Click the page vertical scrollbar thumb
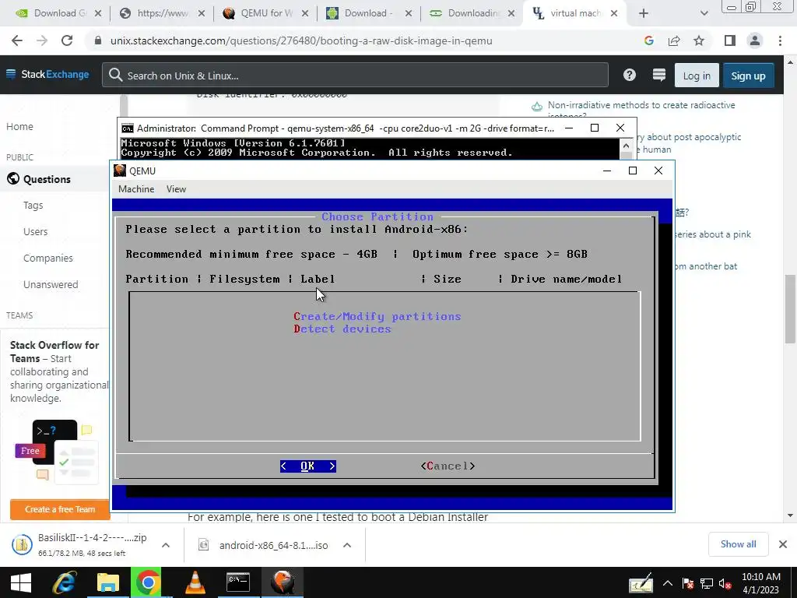 click(x=790, y=308)
